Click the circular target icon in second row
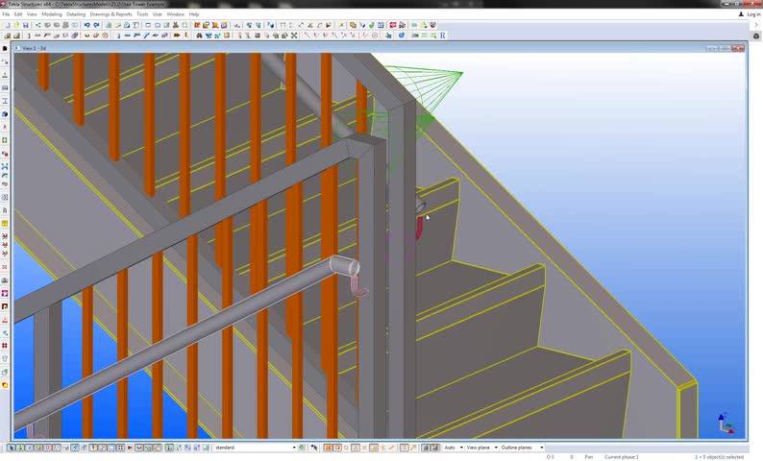The image size is (763, 461). tap(375, 35)
